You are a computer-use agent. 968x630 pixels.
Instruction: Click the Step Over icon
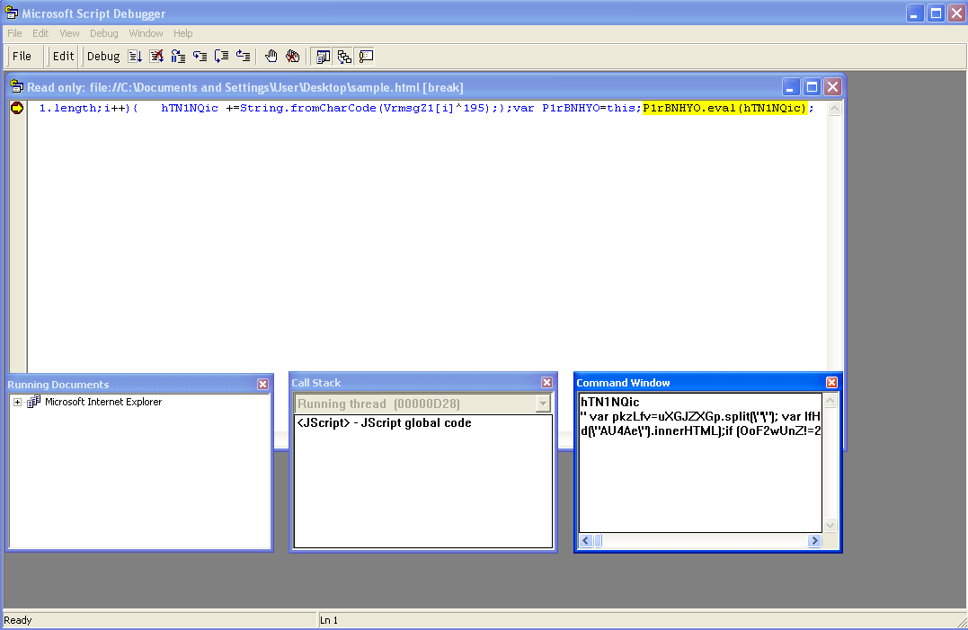click(221, 56)
